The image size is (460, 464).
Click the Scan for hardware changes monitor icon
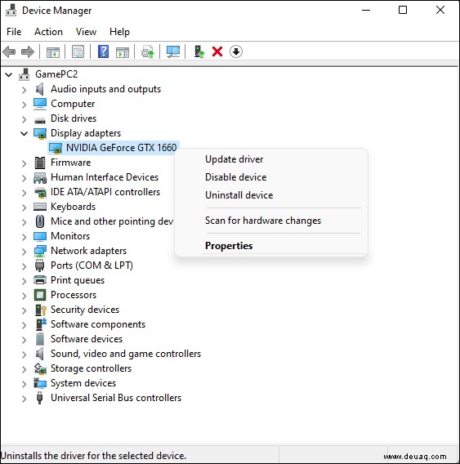coord(173,51)
